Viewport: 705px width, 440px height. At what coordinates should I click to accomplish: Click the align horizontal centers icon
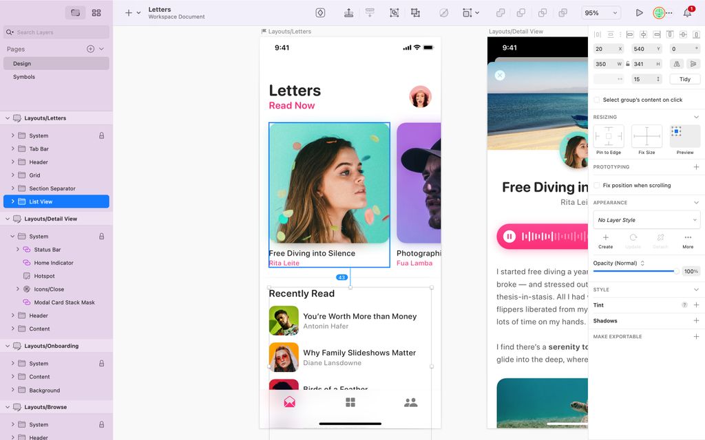click(643, 34)
